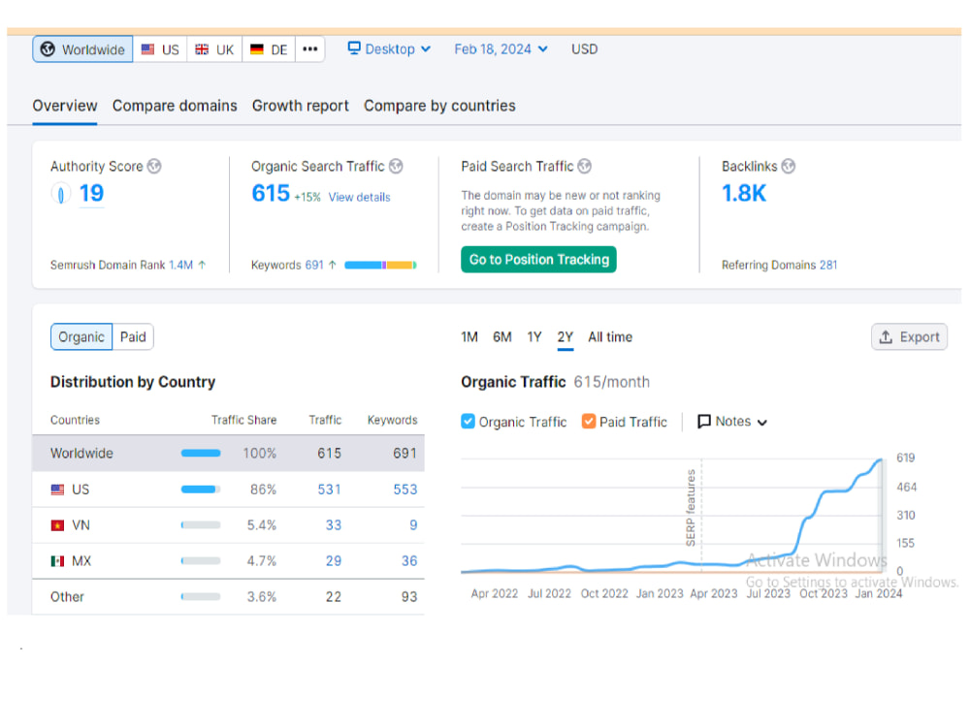970x727 pixels.
Task: Click the Keywords distribution color bar
Action: coord(380,265)
